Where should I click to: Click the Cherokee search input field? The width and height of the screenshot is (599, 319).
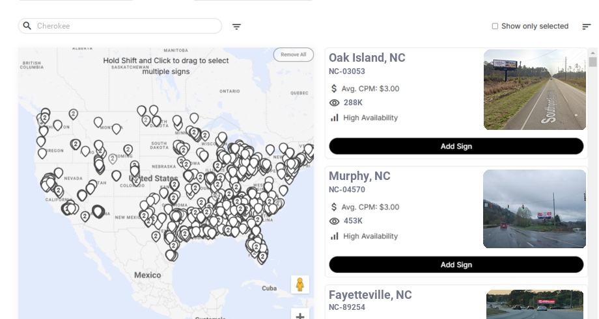pos(127,26)
